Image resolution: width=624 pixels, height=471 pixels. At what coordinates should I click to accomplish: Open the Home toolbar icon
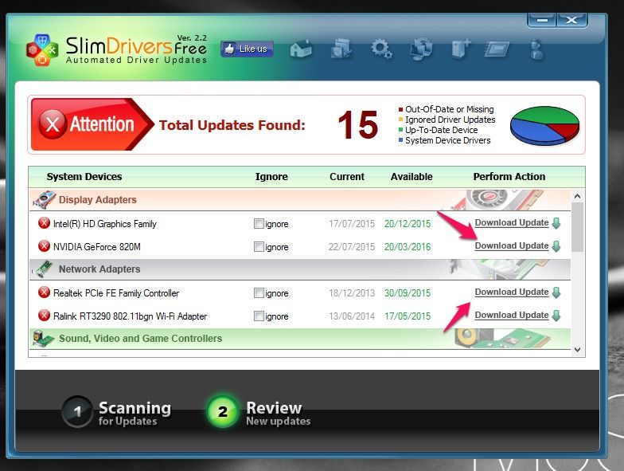pos(301,49)
